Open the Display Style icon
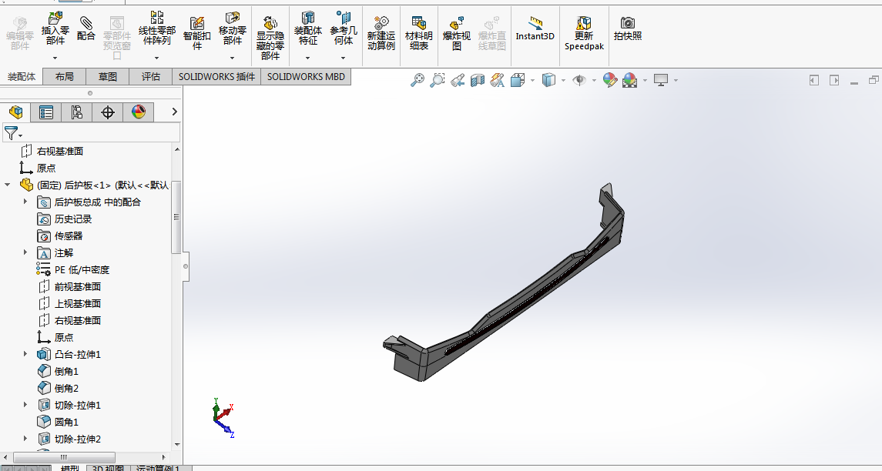Screen dimensions: 882x471 [x=548, y=80]
